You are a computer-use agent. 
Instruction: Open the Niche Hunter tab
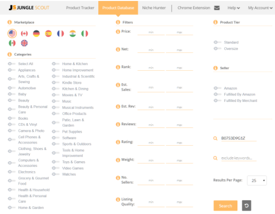pos(154,8)
